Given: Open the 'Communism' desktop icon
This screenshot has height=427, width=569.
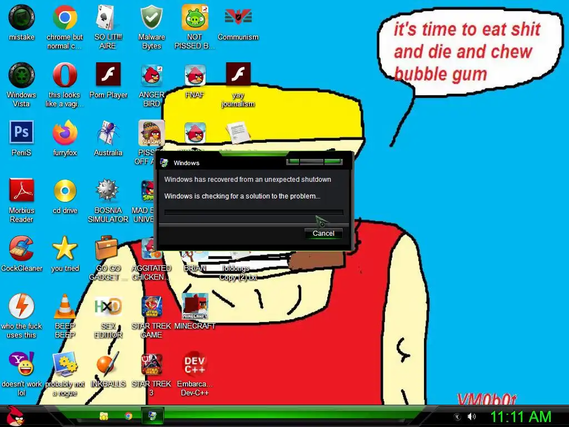Looking at the screenshot, I should tap(238, 17).
